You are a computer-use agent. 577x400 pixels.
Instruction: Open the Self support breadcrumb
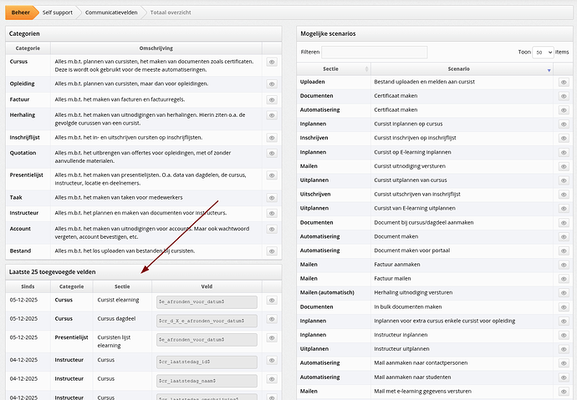click(x=58, y=13)
